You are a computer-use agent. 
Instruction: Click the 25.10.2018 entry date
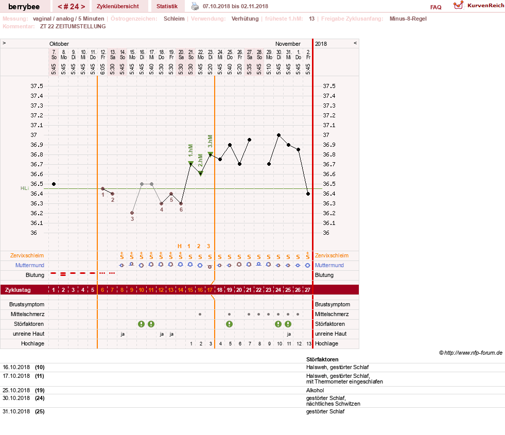(x=16, y=390)
